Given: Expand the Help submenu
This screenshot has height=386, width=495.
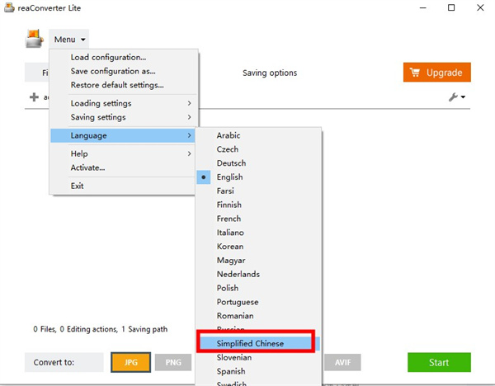Looking at the screenshot, I should pyautogui.click(x=124, y=153).
